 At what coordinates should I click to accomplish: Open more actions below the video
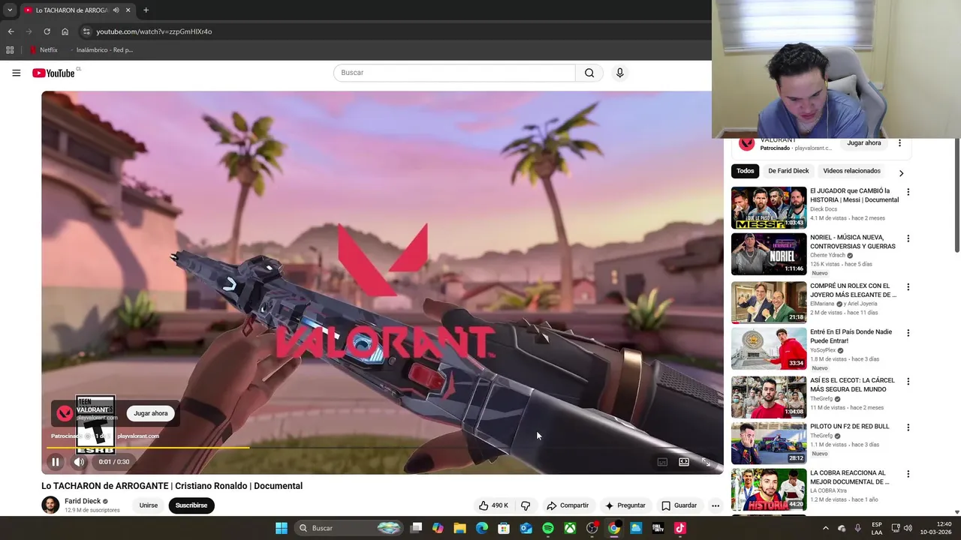[x=715, y=505]
